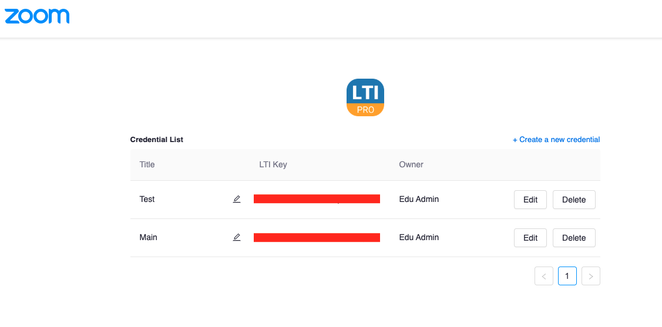
Task: Go to previous page arrow
Action: click(x=544, y=276)
